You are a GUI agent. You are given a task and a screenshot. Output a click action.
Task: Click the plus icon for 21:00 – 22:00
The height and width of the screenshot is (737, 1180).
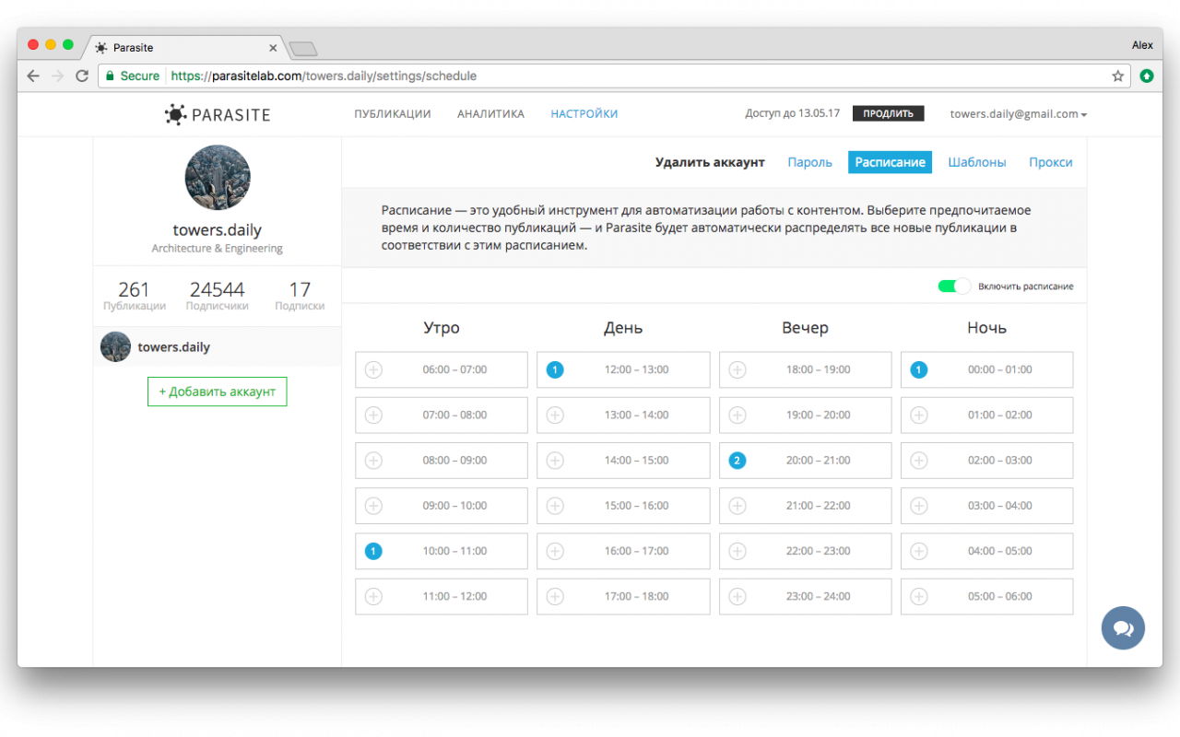click(737, 506)
